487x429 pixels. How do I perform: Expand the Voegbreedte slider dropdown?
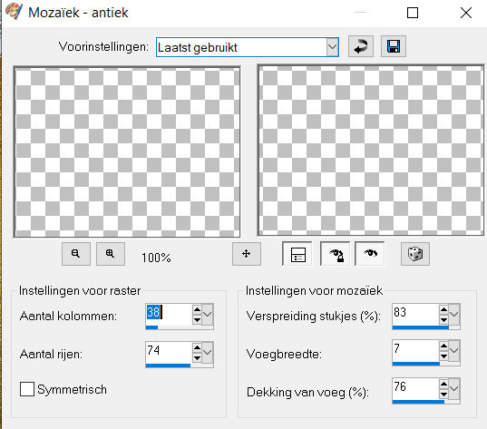coord(454,351)
